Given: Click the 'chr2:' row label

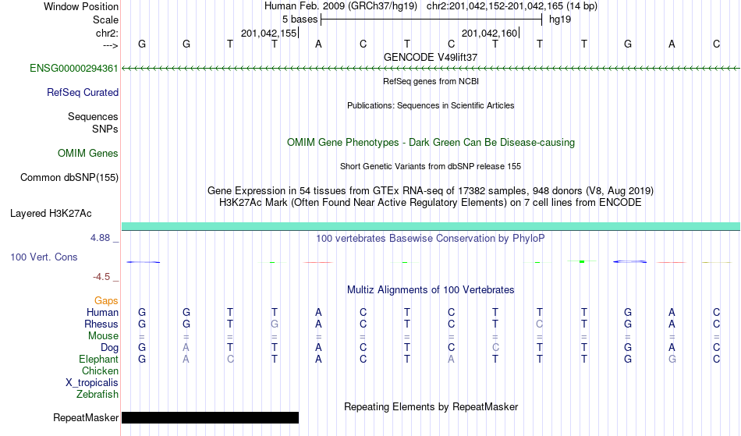Looking at the screenshot, I should click(108, 34).
